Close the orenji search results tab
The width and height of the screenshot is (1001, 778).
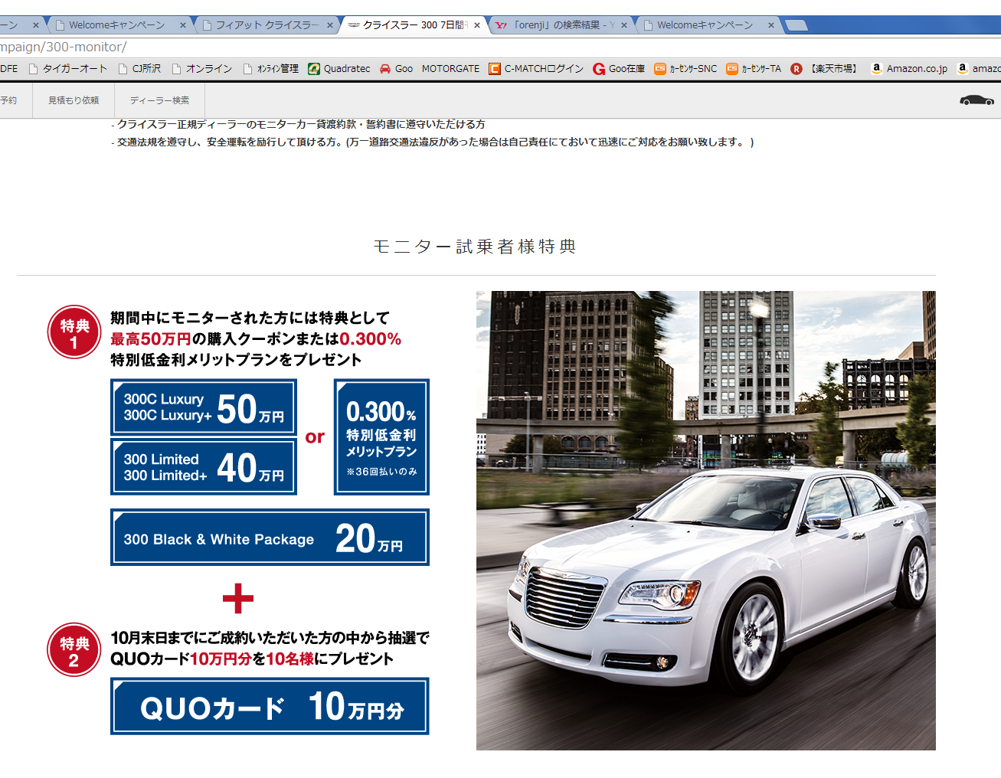(x=624, y=25)
